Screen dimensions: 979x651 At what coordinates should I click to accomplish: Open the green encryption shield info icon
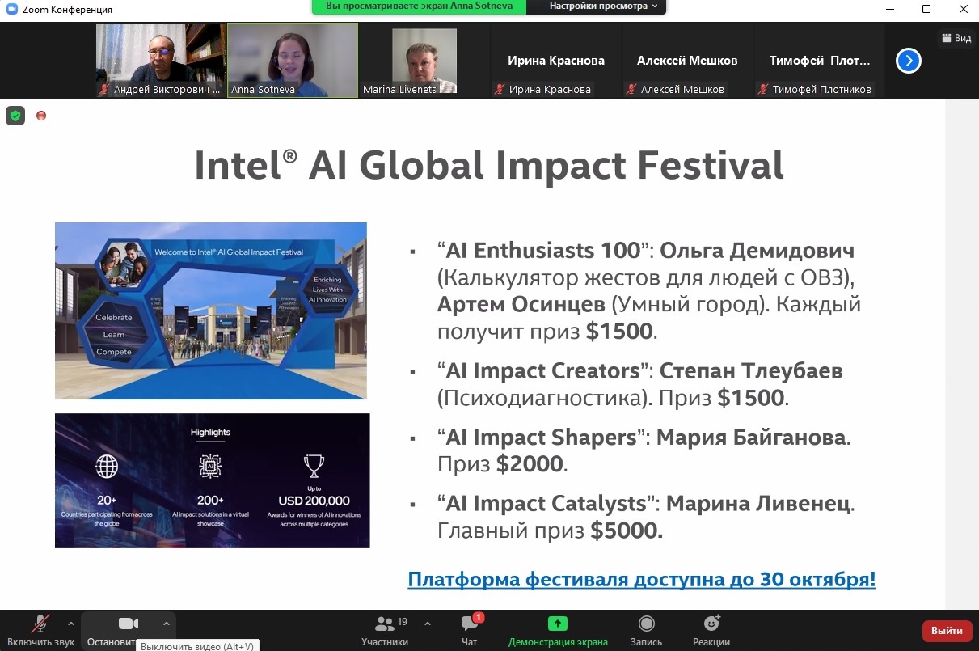[x=15, y=116]
